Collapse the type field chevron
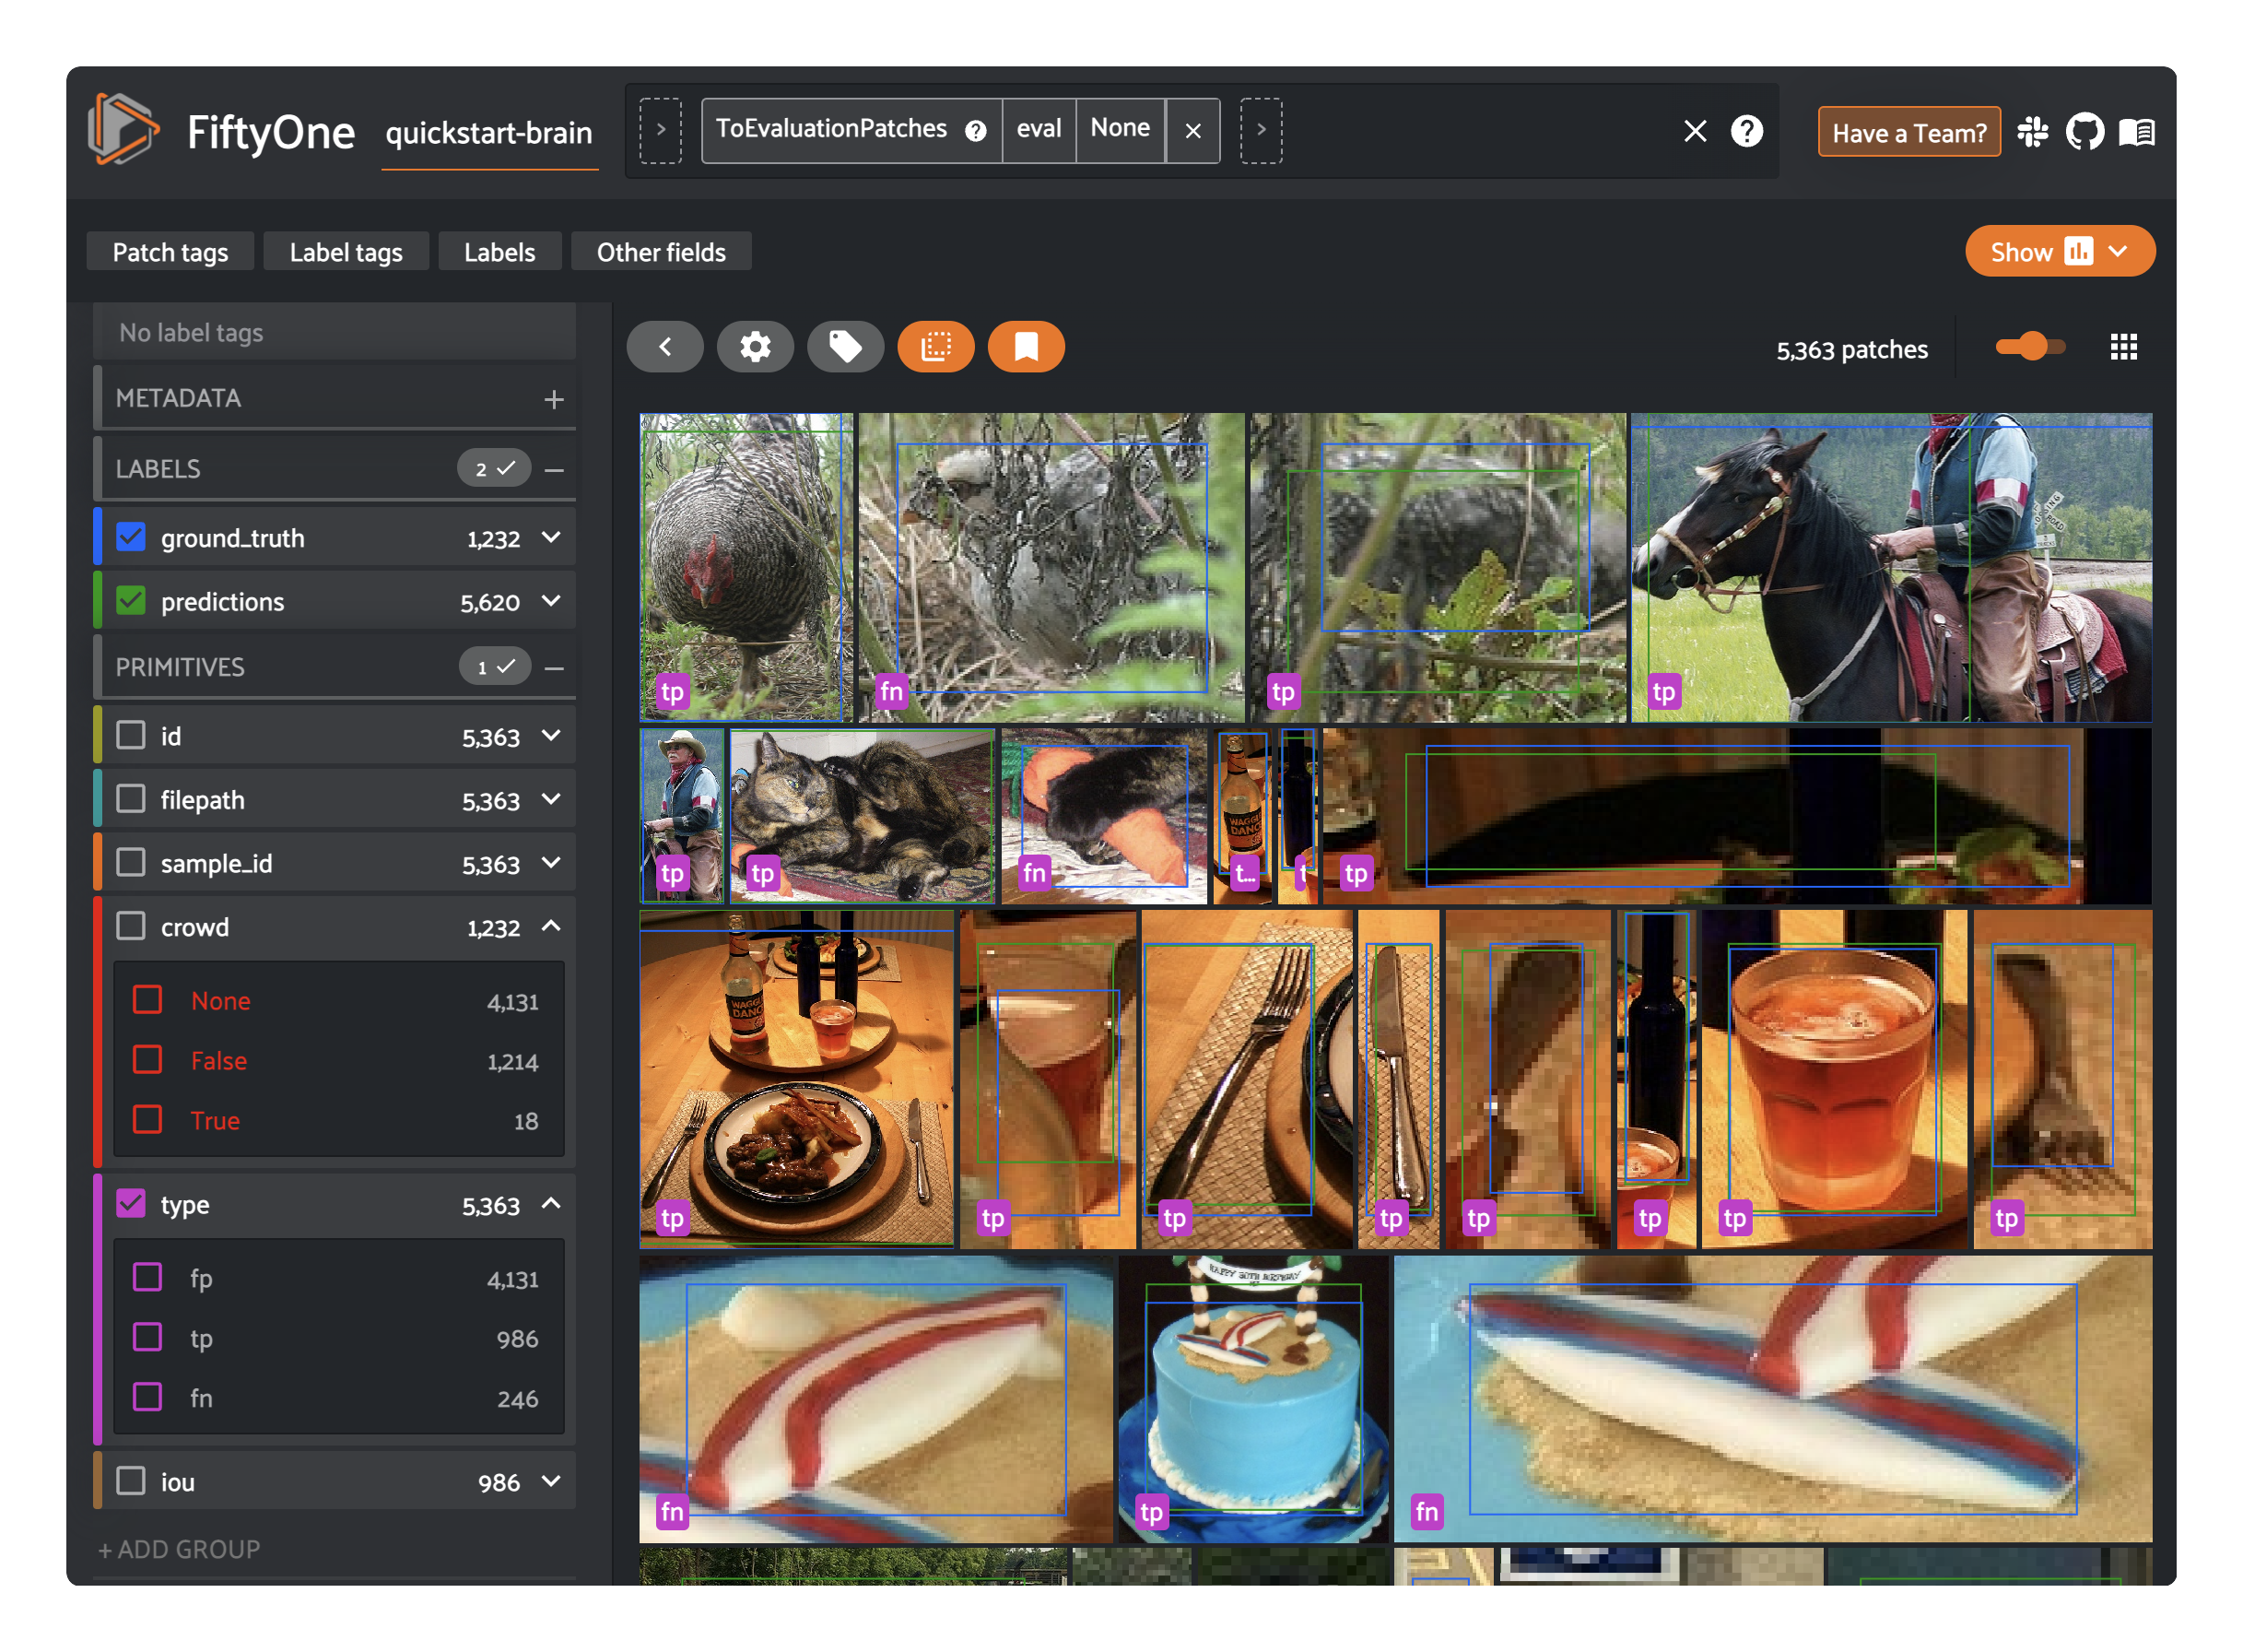 pyautogui.click(x=551, y=1203)
